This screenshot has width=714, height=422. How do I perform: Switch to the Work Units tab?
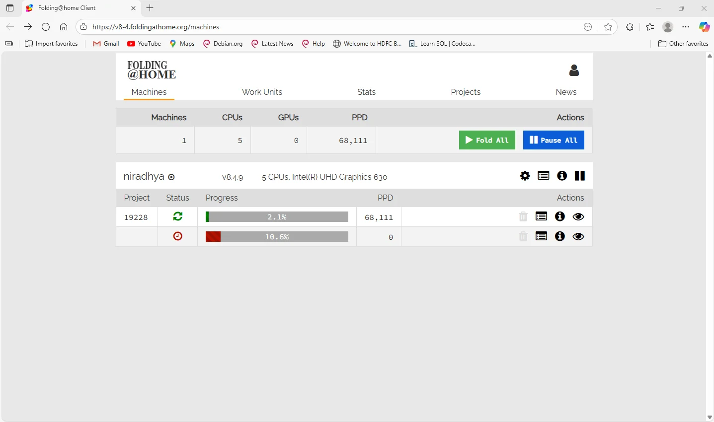[x=262, y=92]
